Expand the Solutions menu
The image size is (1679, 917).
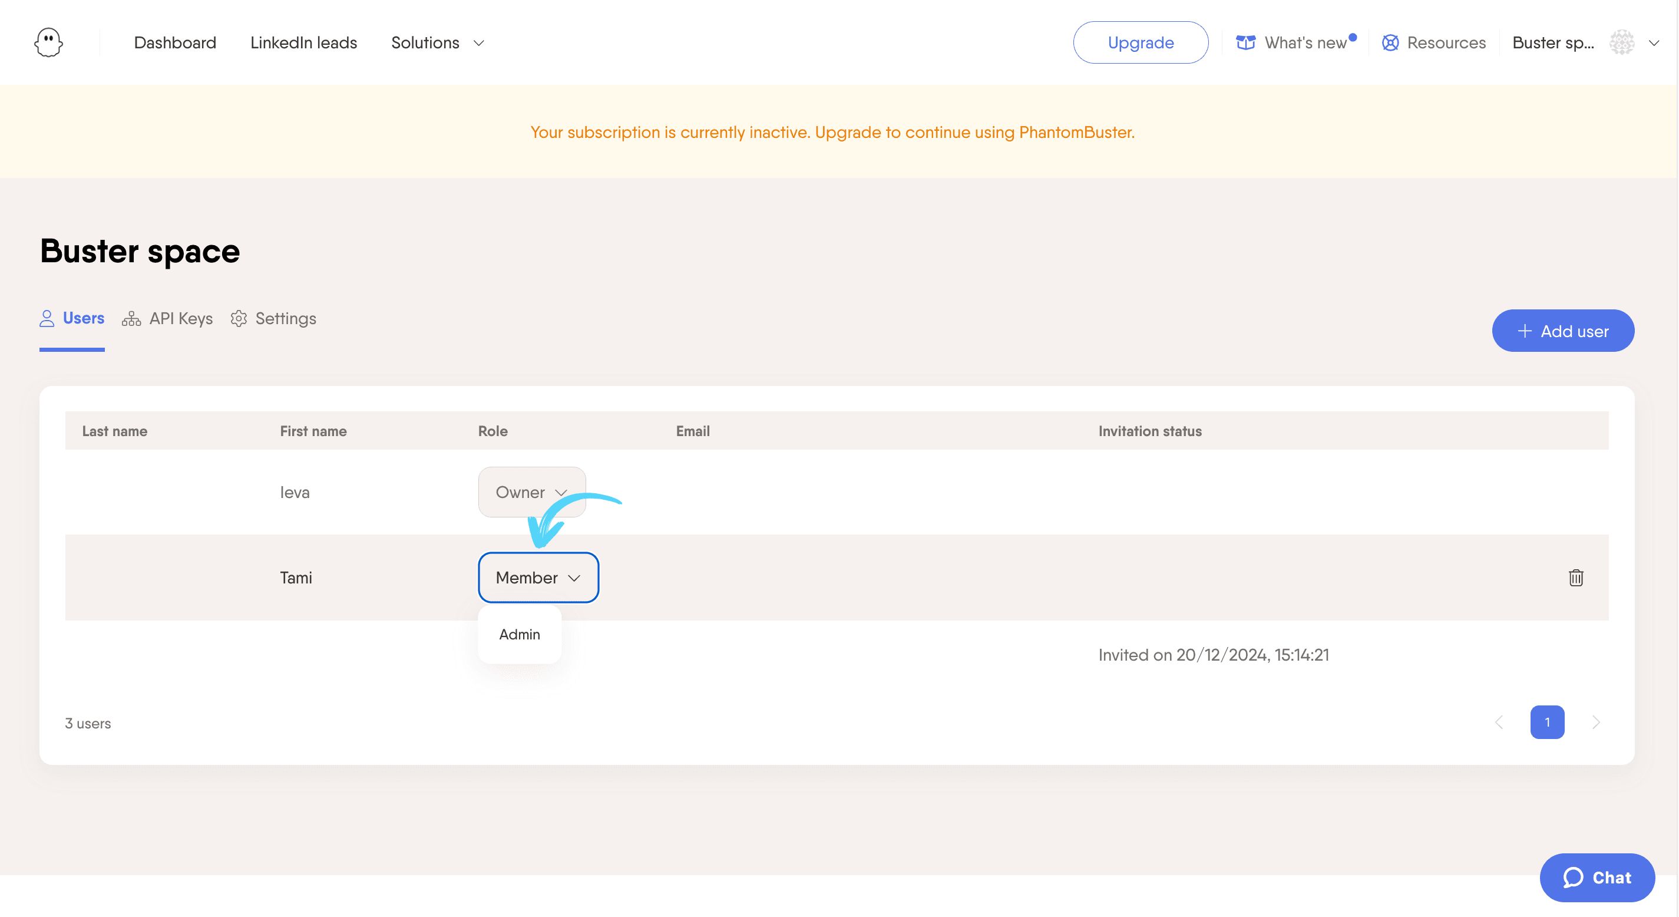(x=437, y=42)
